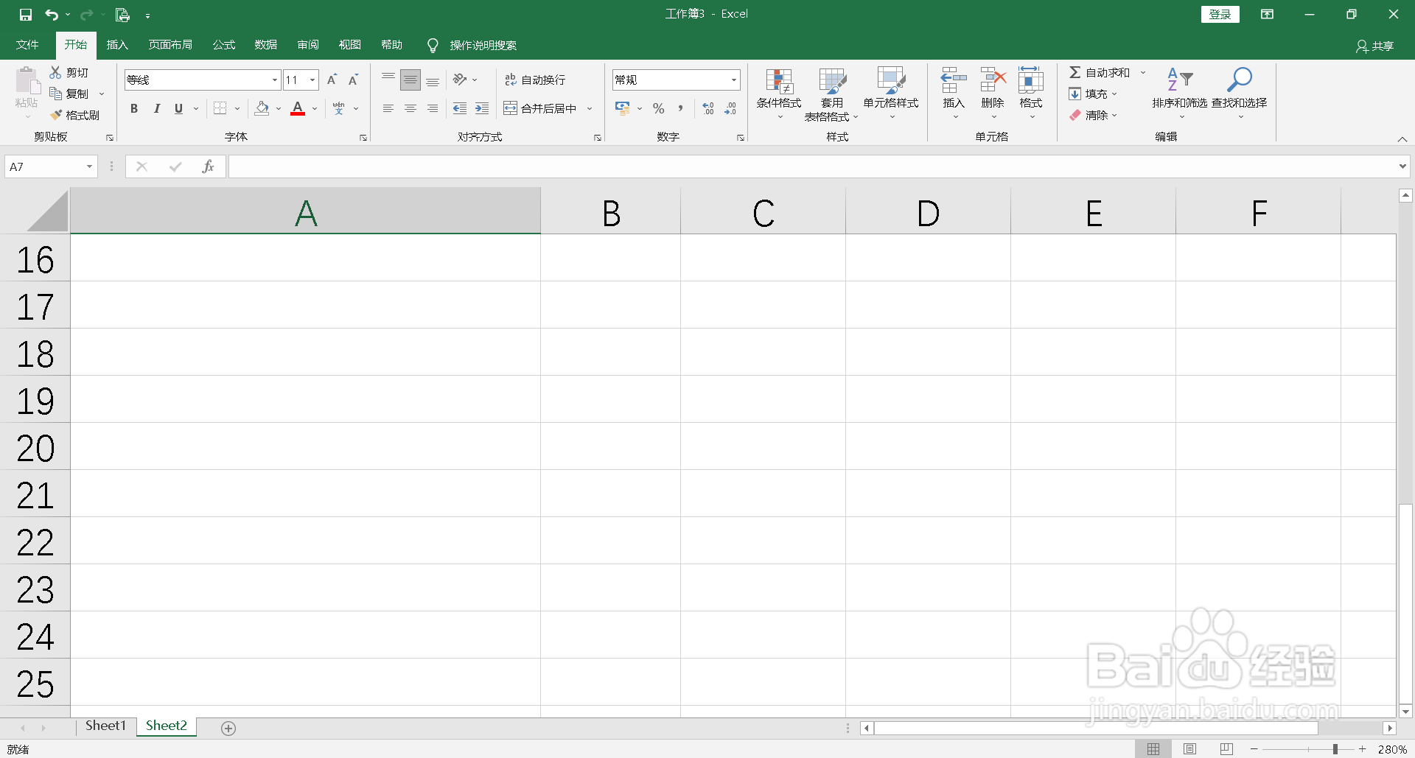This screenshot has height=758, width=1415.
Task: Click the comma style icon
Action: 680,108
